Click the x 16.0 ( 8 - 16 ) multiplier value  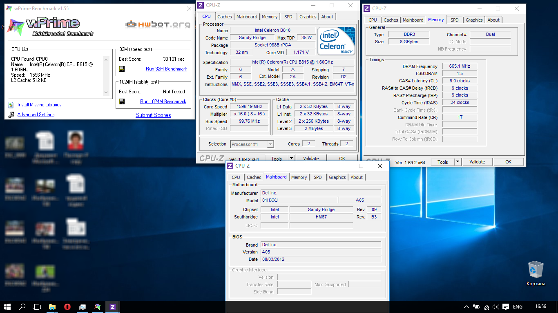coord(249,114)
